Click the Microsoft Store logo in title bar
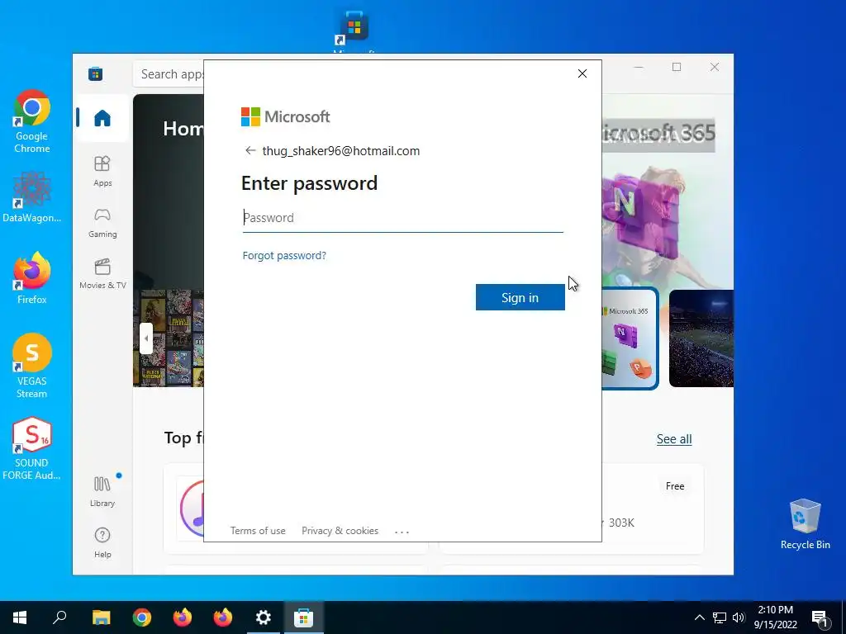 (96, 73)
